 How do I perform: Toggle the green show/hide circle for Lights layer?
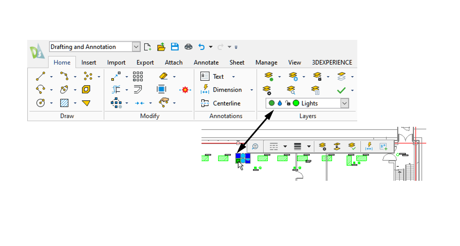pyautogui.click(x=272, y=103)
